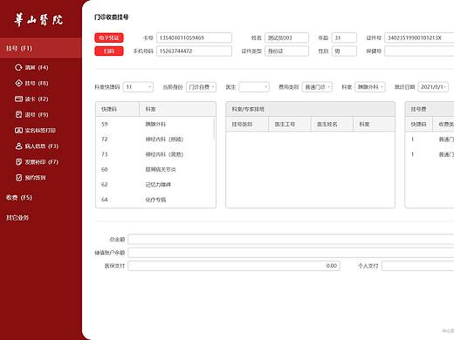
Task: Click the real-name label print icon
Action: (x=18, y=130)
